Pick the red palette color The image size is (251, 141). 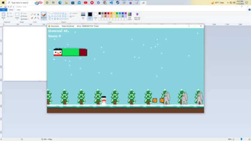[x=108, y=13]
